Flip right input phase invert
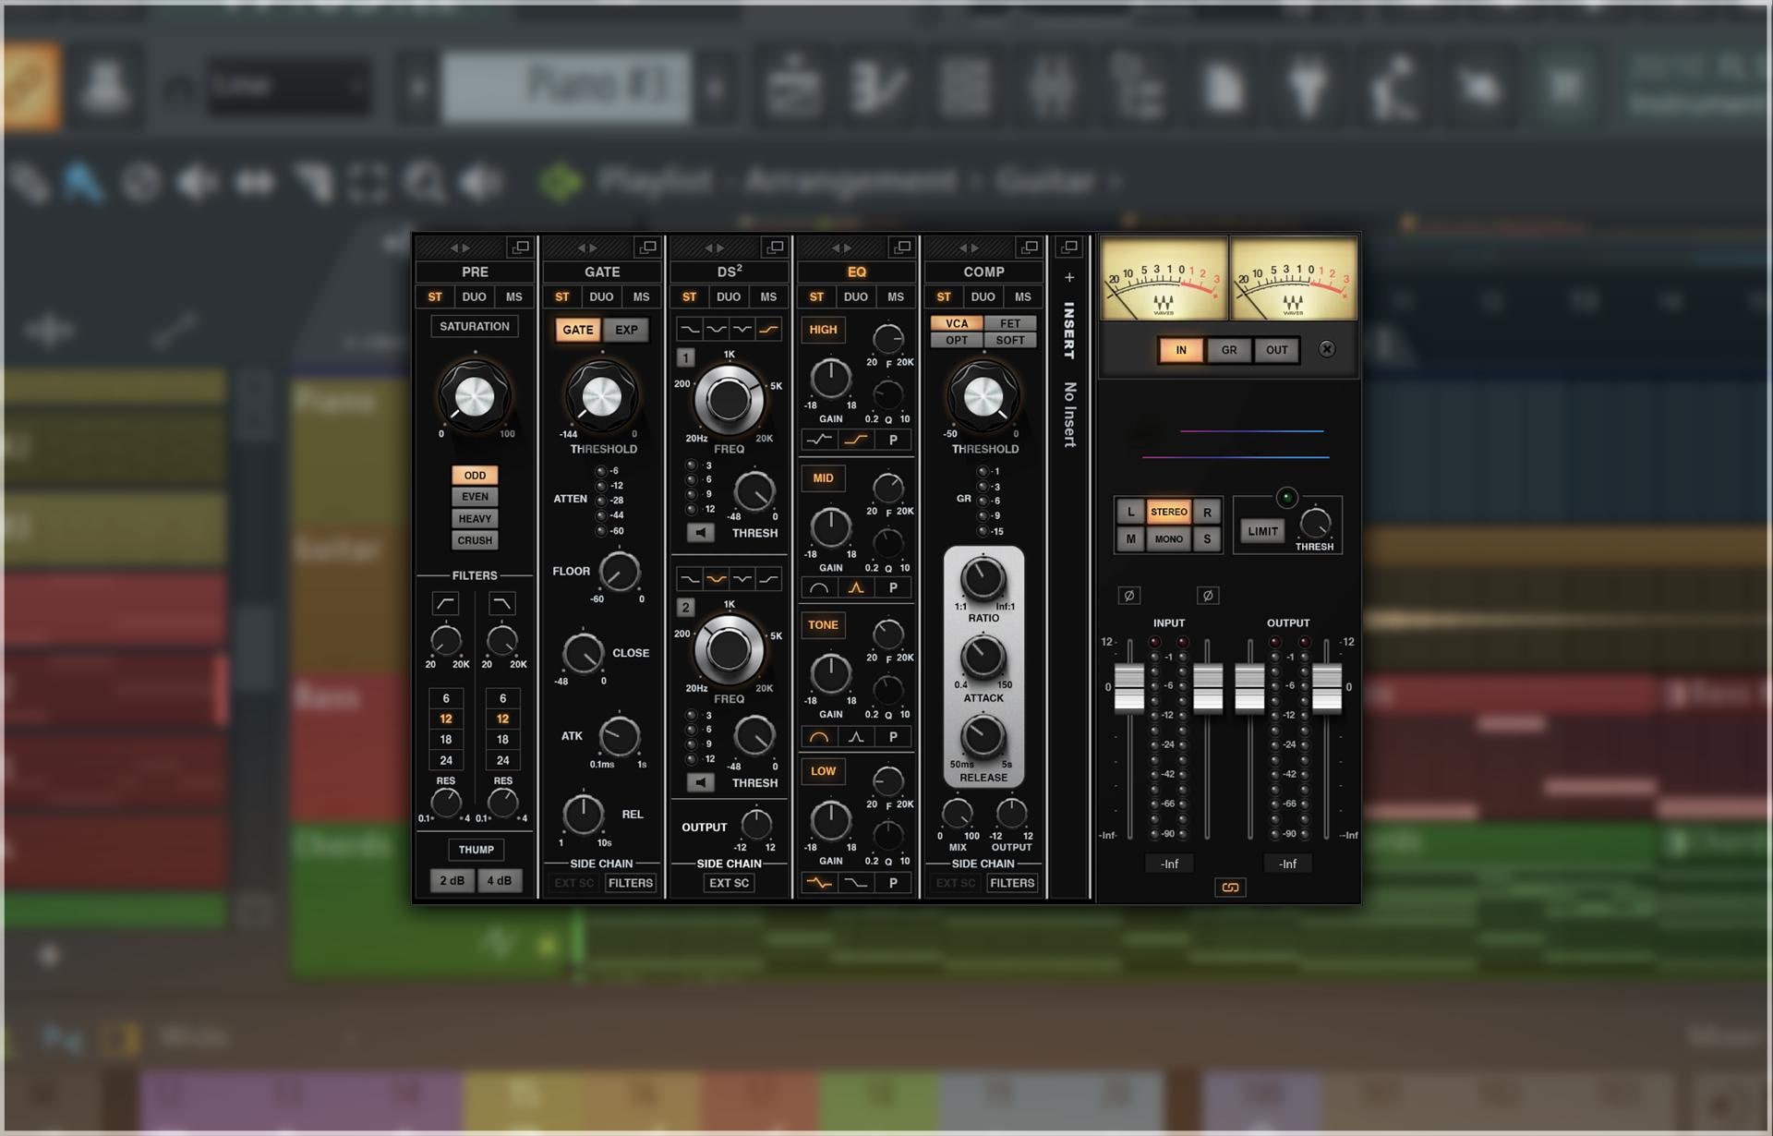Viewport: 1773px width, 1136px height. [x=1208, y=596]
